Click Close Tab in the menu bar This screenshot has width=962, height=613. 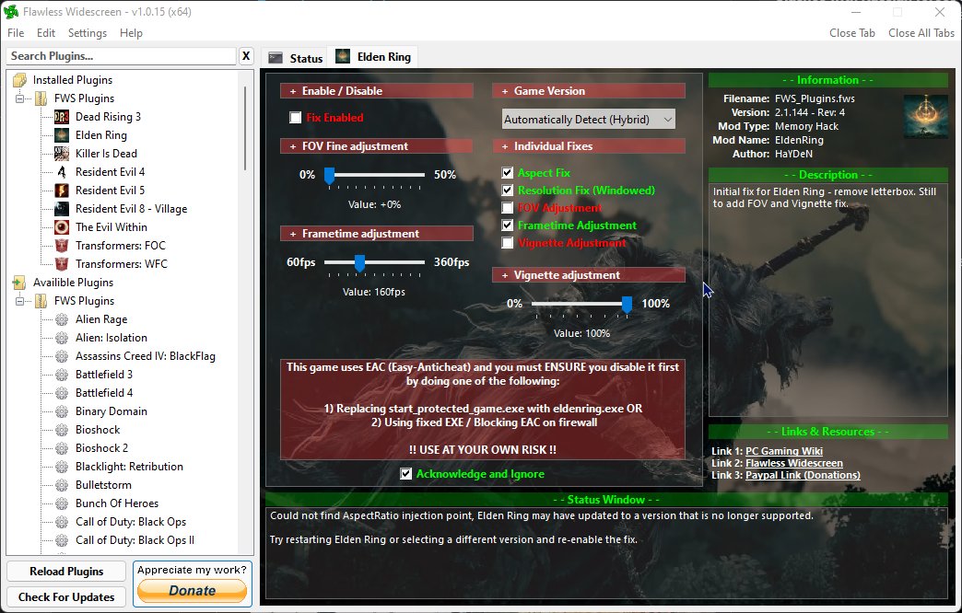852,33
